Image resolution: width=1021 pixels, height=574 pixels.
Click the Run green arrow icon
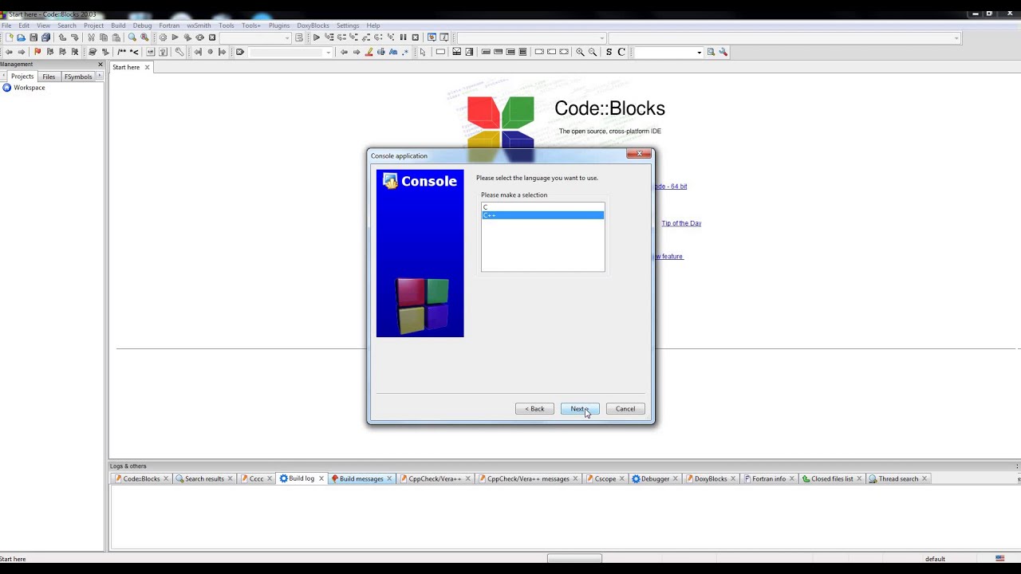point(175,37)
